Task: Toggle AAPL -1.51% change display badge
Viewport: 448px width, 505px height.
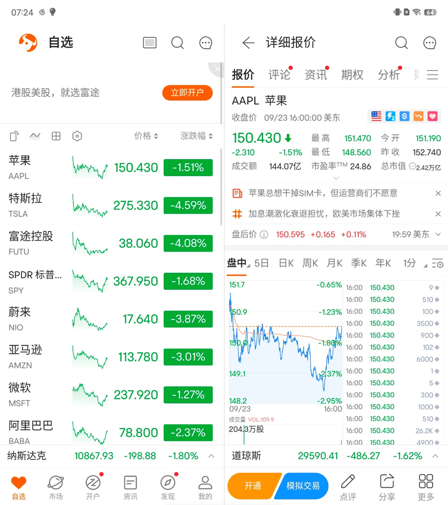Action: [188, 167]
